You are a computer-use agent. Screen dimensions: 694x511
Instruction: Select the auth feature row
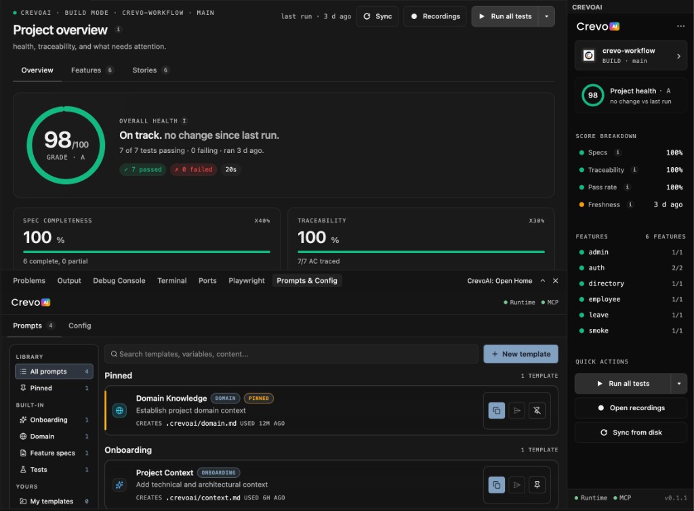631,268
